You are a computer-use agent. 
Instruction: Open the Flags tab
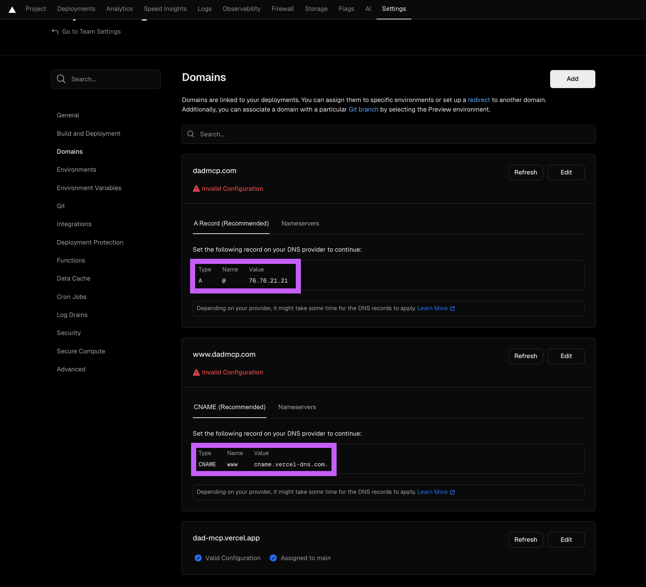click(346, 9)
